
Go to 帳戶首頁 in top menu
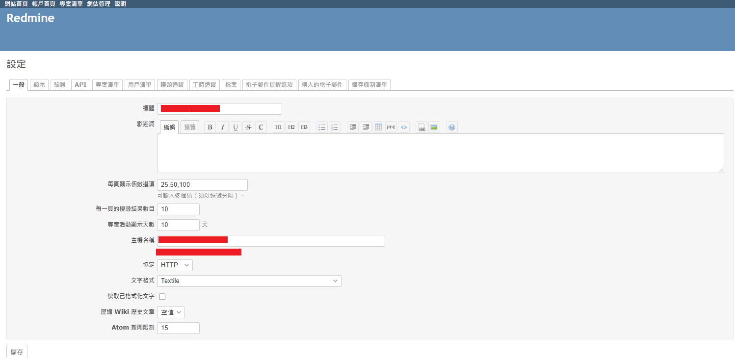[44, 4]
